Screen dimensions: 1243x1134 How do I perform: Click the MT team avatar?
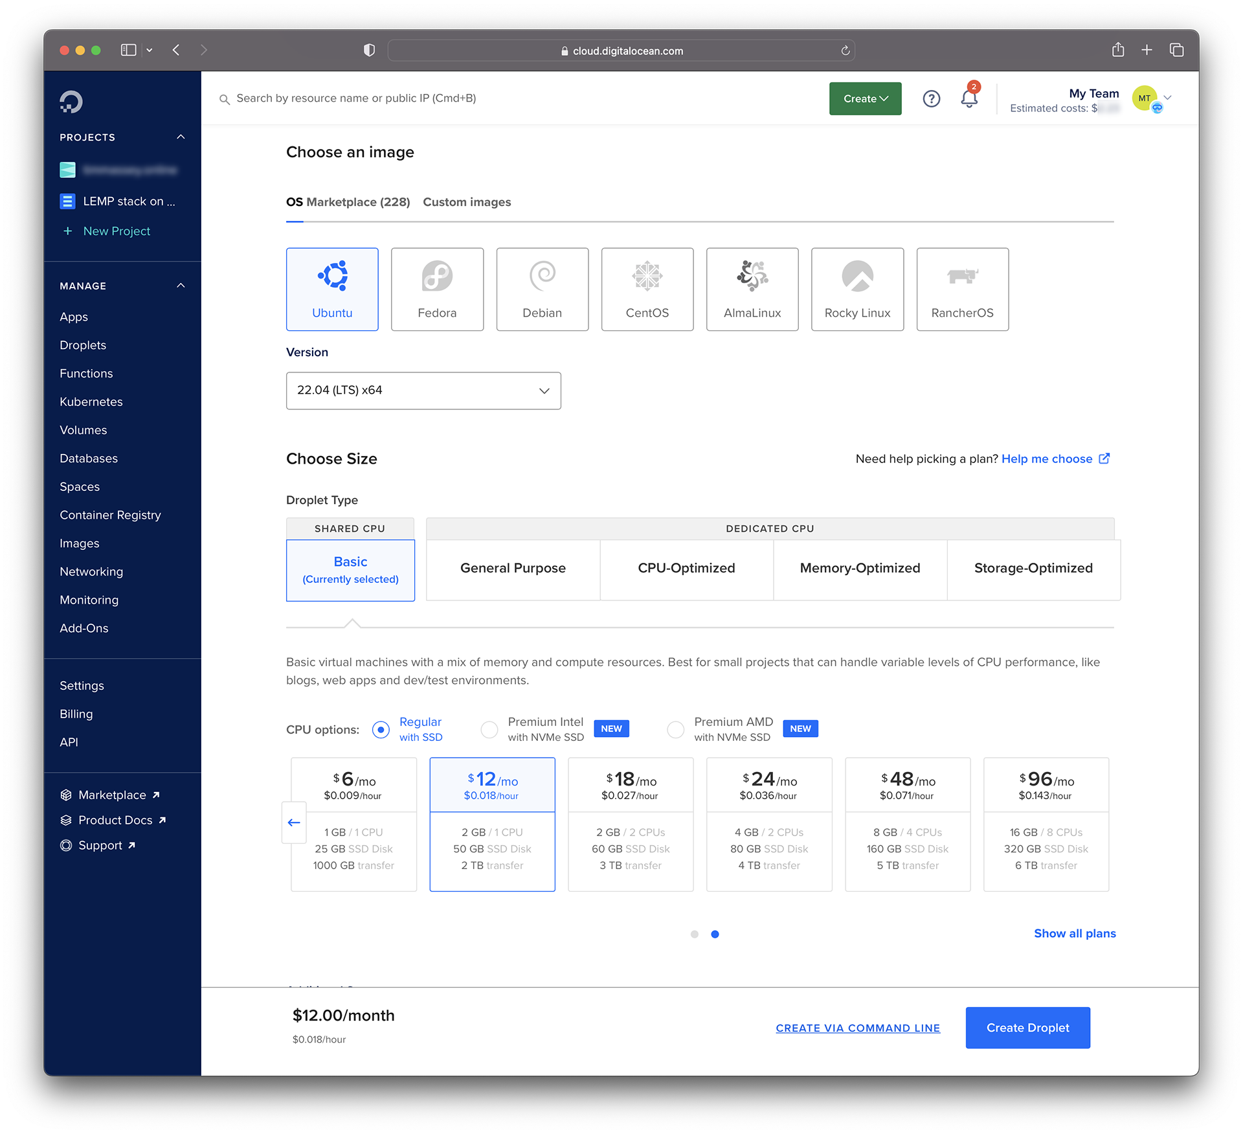1145,98
